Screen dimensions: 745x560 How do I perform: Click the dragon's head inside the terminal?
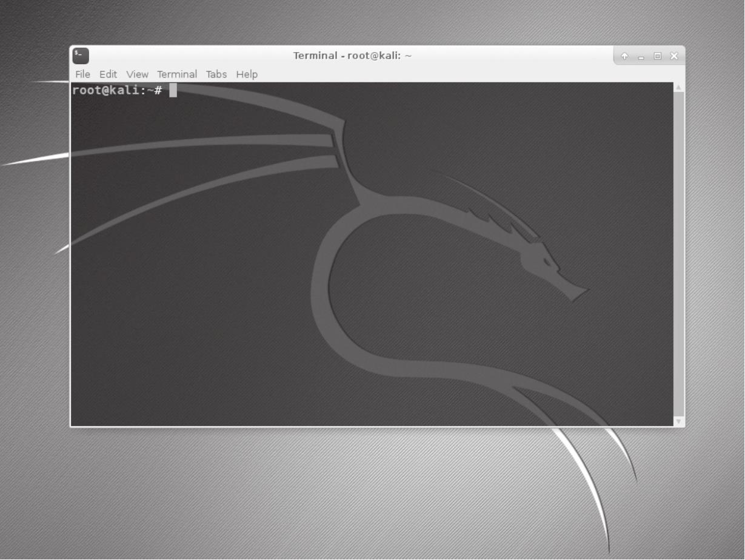pyautogui.click(x=549, y=263)
